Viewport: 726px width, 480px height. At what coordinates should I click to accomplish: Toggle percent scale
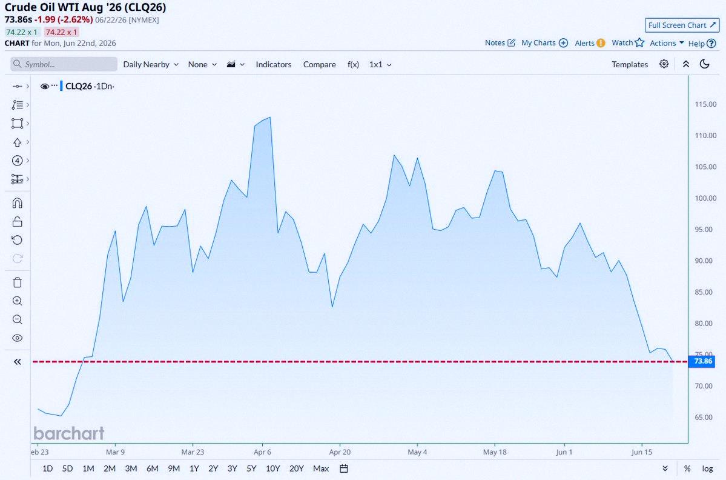click(688, 468)
